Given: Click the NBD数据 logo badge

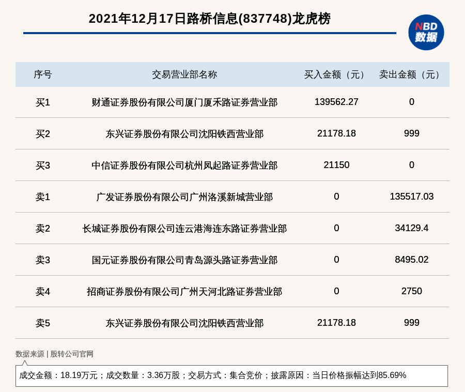Looking at the screenshot, I should 426,33.
